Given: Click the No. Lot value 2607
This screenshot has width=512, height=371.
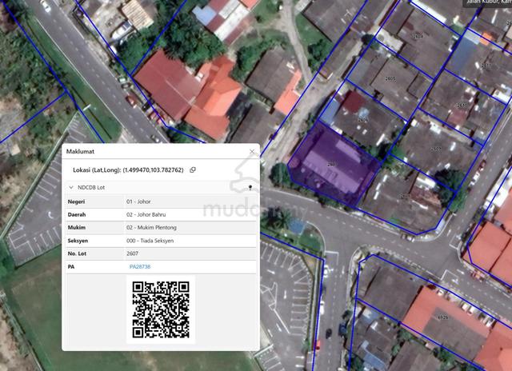Looking at the screenshot, I should [x=132, y=253].
